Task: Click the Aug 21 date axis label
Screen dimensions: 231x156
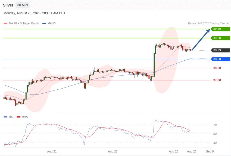Action: coord(52,151)
